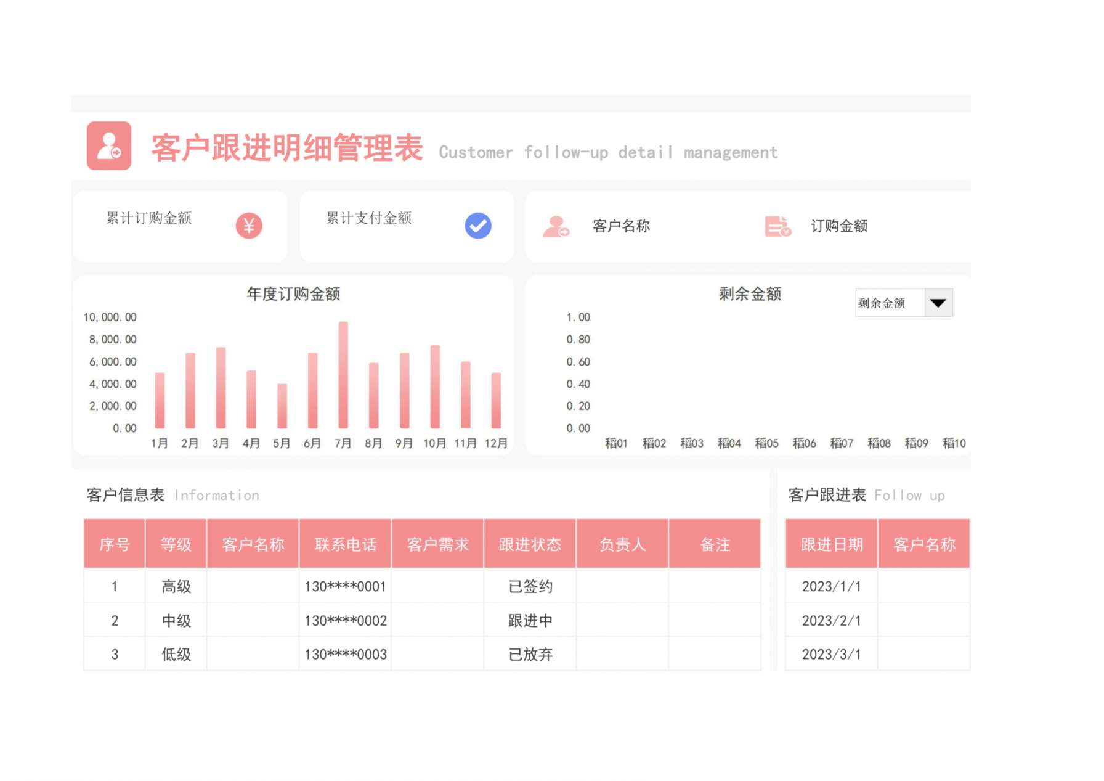Click the blue checkmark icon for 累计支付金额
Viewport: 1104px width, 781px height.
click(x=478, y=226)
